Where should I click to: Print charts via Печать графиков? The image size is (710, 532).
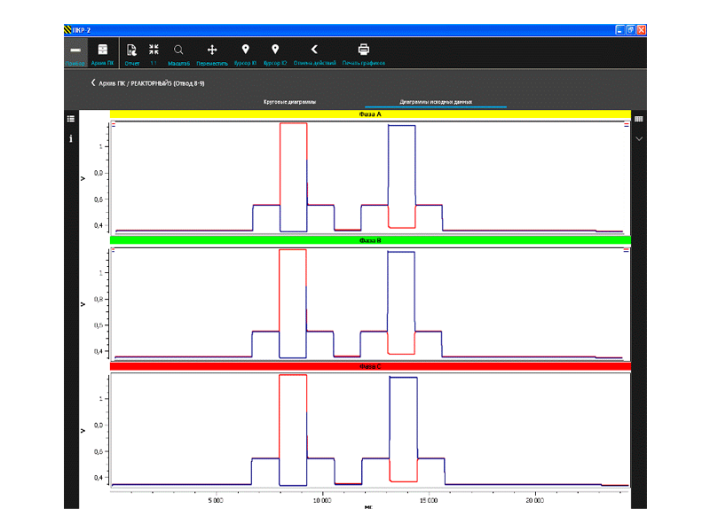coord(364,54)
